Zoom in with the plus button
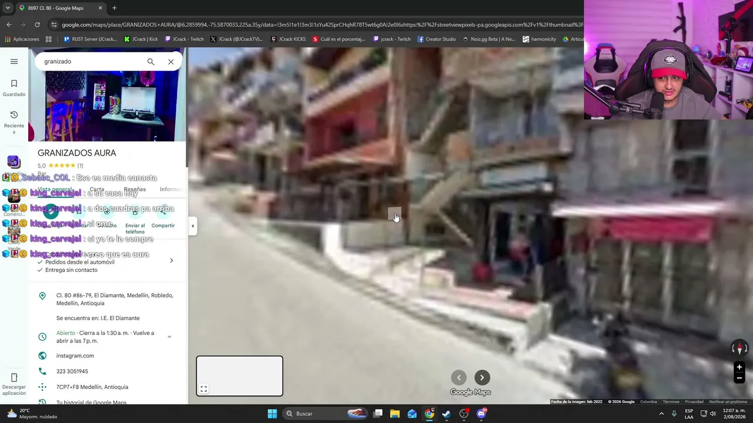This screenshot has width=753, height=423. [x=739, y=367]
